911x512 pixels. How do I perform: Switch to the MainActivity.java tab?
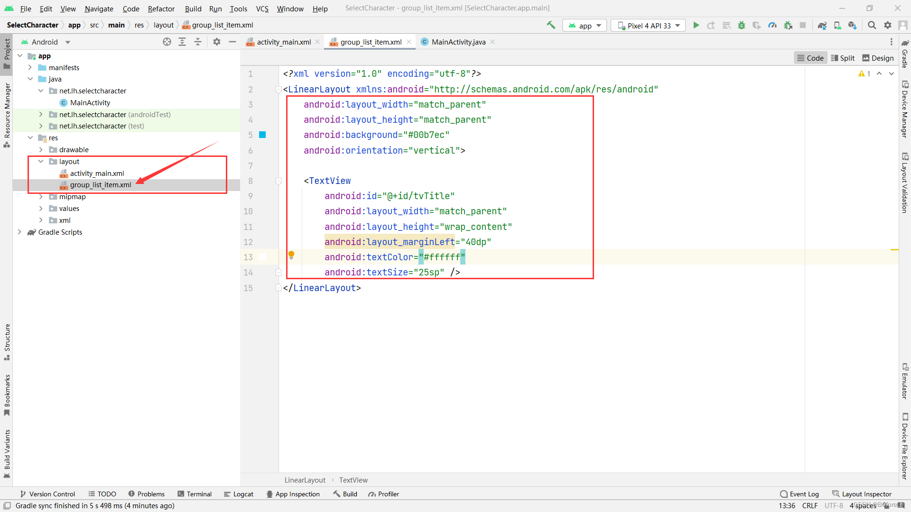[458, 42]
